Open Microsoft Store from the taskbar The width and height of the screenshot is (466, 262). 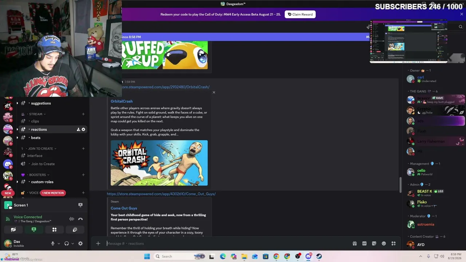[265, 257]
